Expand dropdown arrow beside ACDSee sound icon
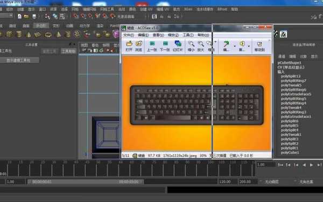This screenshot has width=323, height=202. (x=249, y=46)
